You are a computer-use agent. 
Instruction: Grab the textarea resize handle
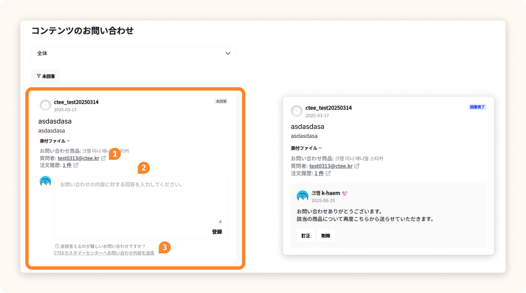tap(220, 221)
